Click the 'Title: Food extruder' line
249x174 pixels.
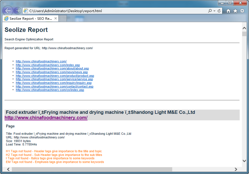click(69, 134)
